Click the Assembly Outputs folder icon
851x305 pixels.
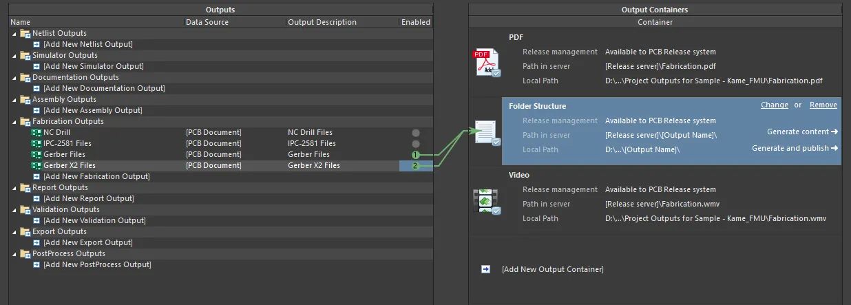pyautogui.click(x=26, y=99)
